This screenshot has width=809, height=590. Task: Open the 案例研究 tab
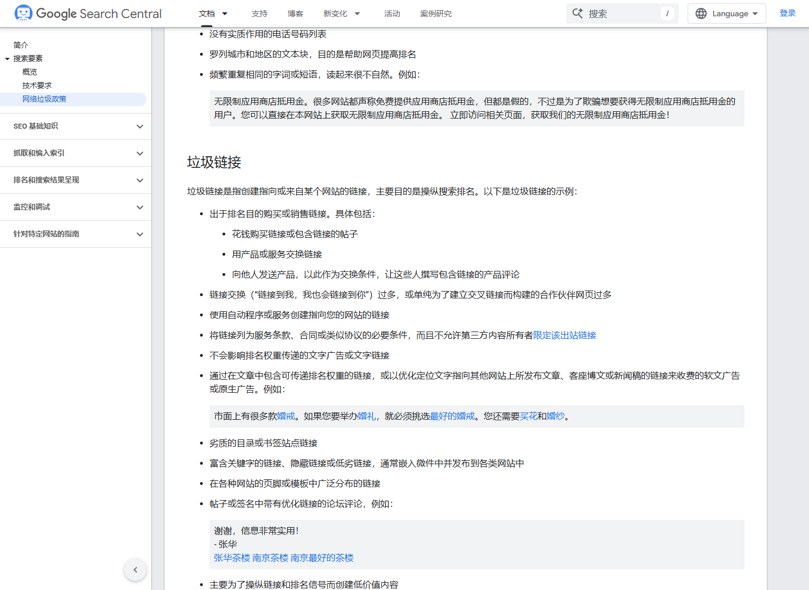pyautogui.click(x=436, y=13)
